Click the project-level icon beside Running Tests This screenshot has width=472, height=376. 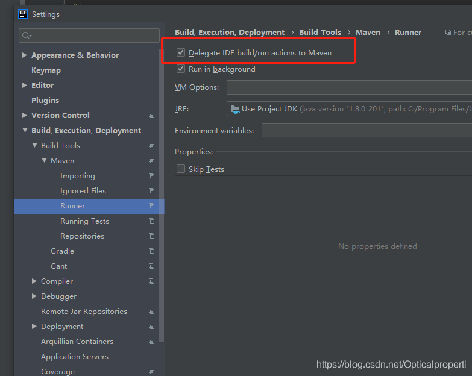(152, 221)
